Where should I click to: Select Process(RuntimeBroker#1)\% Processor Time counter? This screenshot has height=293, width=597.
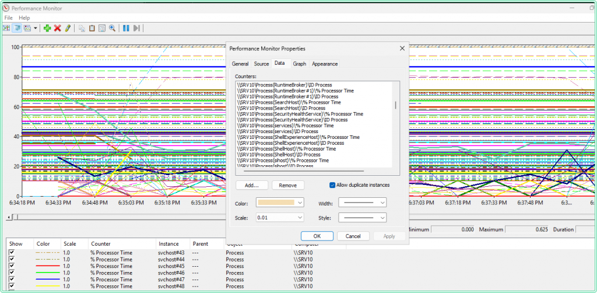(295, 90)
